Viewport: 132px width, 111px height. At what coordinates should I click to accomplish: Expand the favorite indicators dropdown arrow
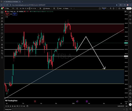click(x=52, y=8)
